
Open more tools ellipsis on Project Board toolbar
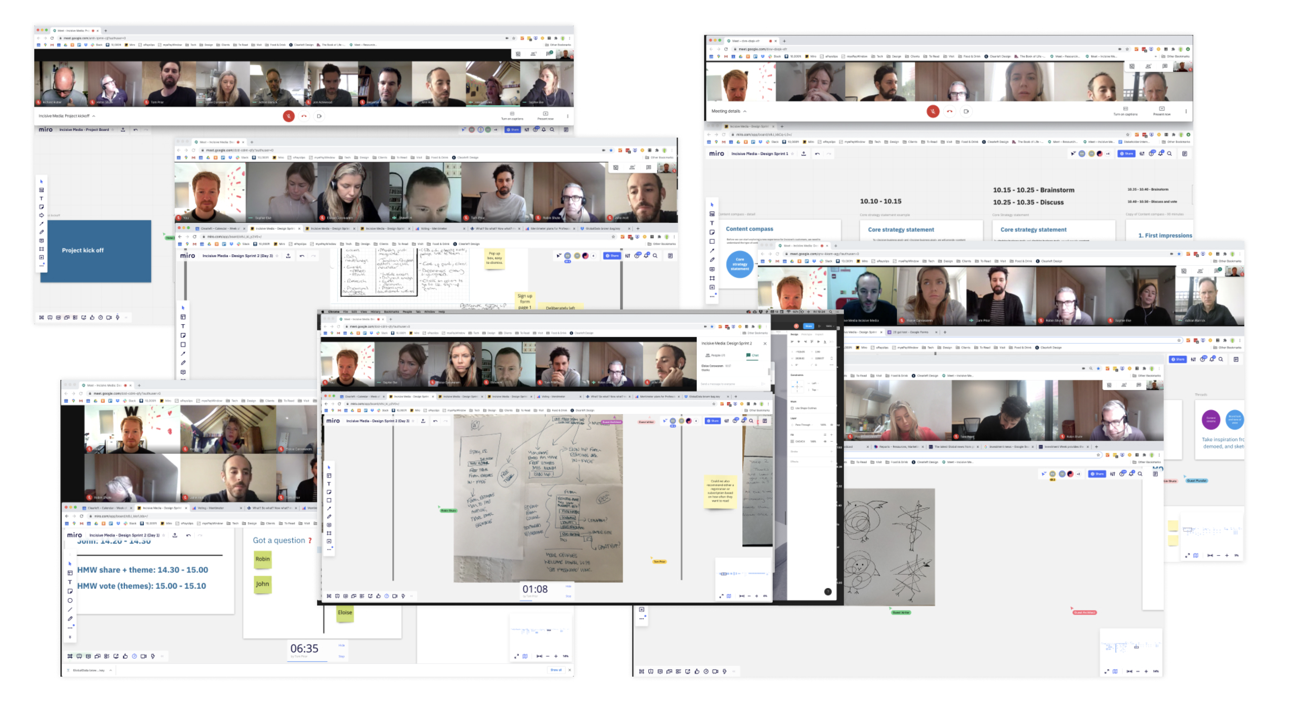click(42, 266)
